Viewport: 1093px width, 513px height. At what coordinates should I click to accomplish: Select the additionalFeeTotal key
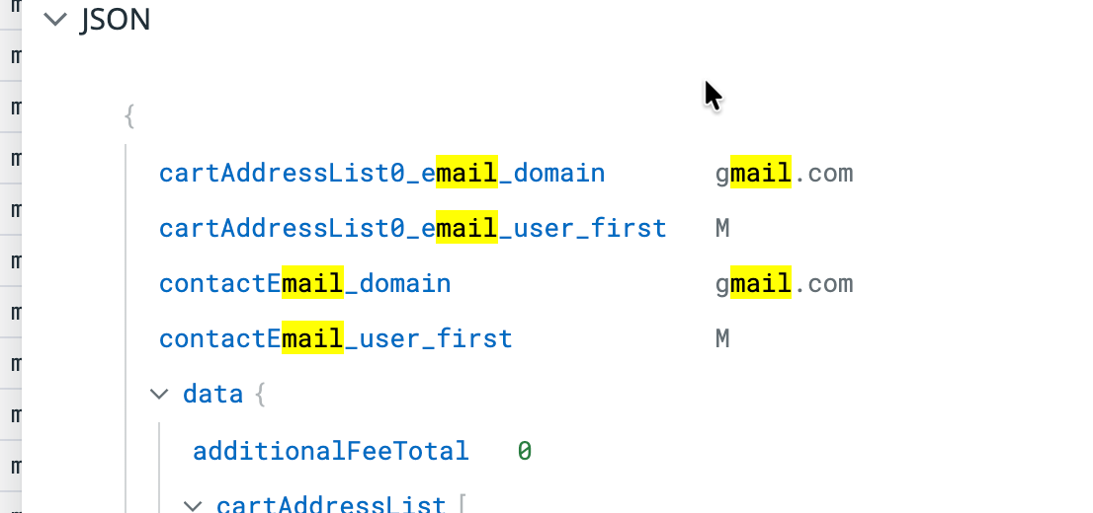point(330,451)
